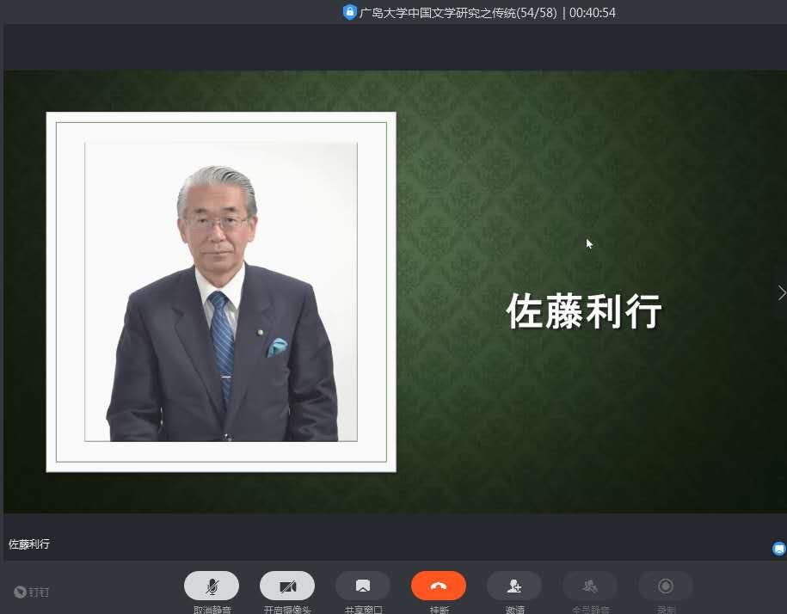Hang up the call with 挂断
The width and height of the screenshot is (787, 614).
point(439,586)
